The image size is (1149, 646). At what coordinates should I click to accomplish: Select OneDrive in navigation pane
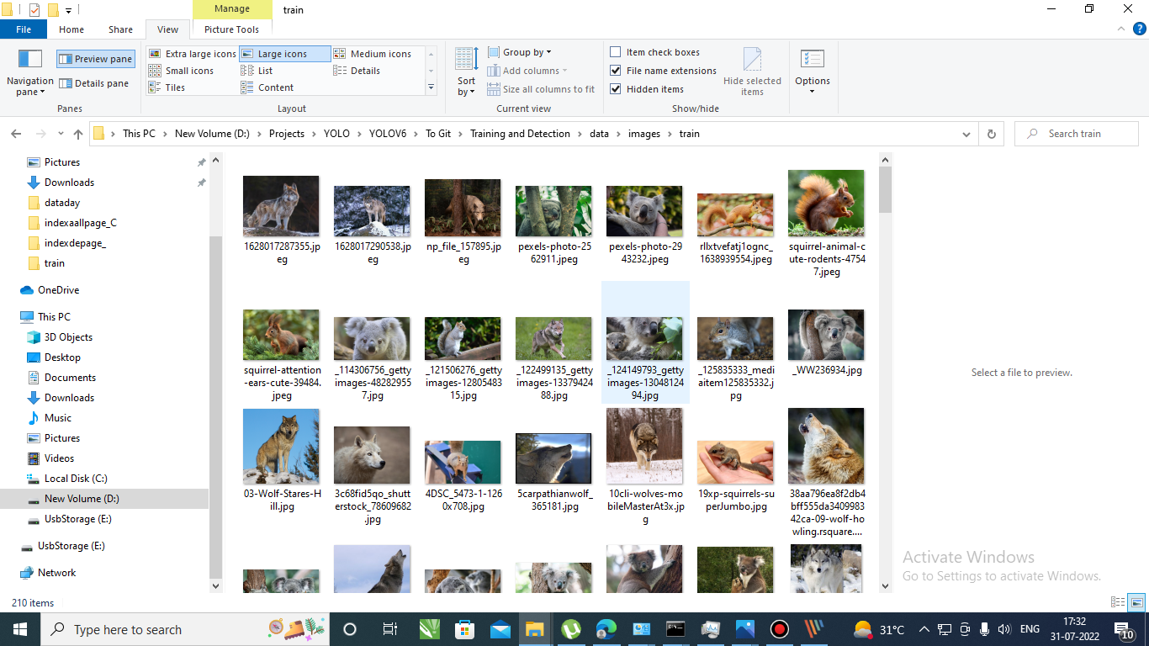click(58, 290)
